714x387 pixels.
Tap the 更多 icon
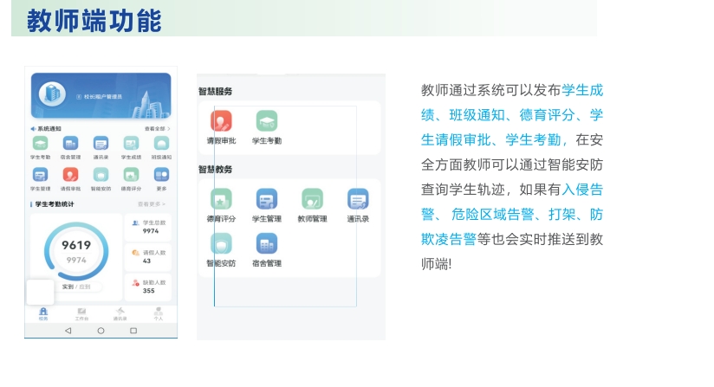click(161, 175)
